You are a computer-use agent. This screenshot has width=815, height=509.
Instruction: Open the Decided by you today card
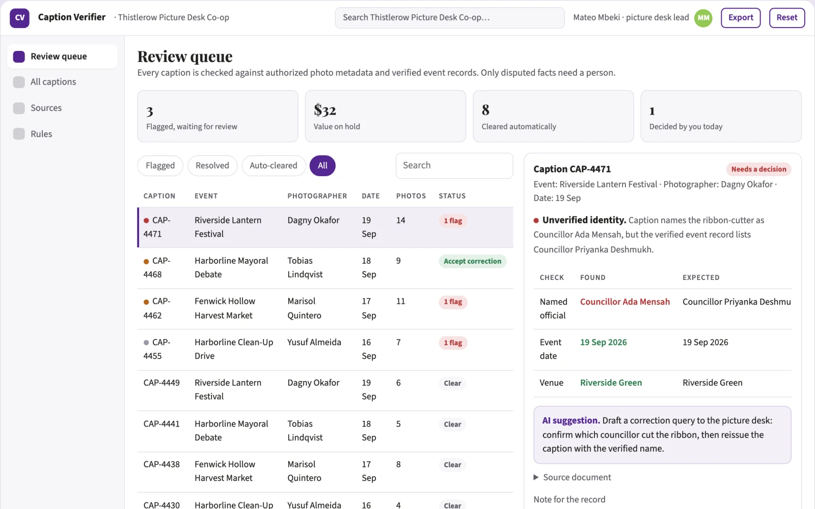(x=721, y=116)
